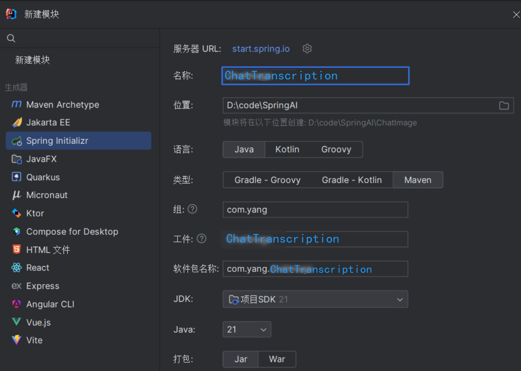This screenshot has height=371, width=521.
Task: Select JavaFX generator label
Action: (x=41, y=159)
